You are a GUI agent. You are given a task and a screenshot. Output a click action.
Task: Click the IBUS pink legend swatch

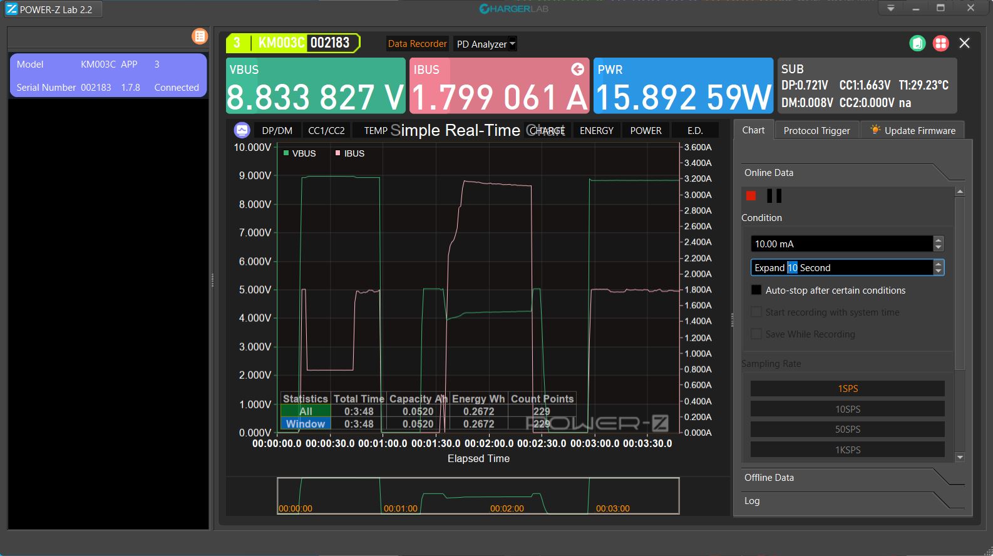338,153
